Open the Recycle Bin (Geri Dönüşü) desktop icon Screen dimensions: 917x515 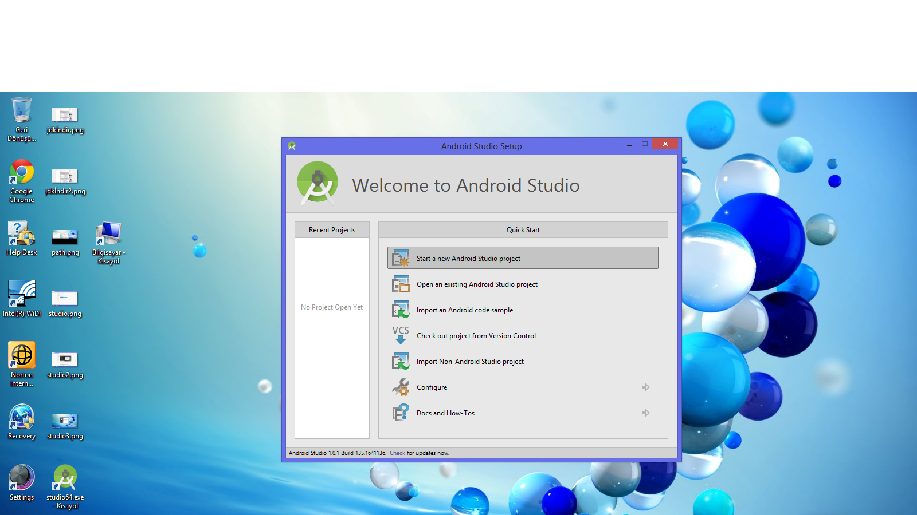tap(22, 119)
